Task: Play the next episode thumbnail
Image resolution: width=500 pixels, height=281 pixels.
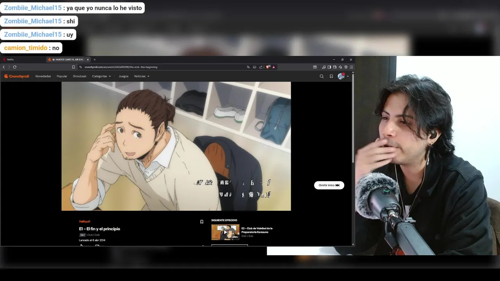Action: click(x=225, y=232)
